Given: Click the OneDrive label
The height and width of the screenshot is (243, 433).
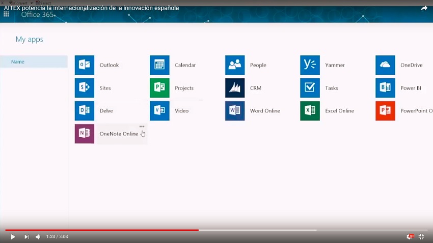Looking at the screenshot, I should point(411,65).
